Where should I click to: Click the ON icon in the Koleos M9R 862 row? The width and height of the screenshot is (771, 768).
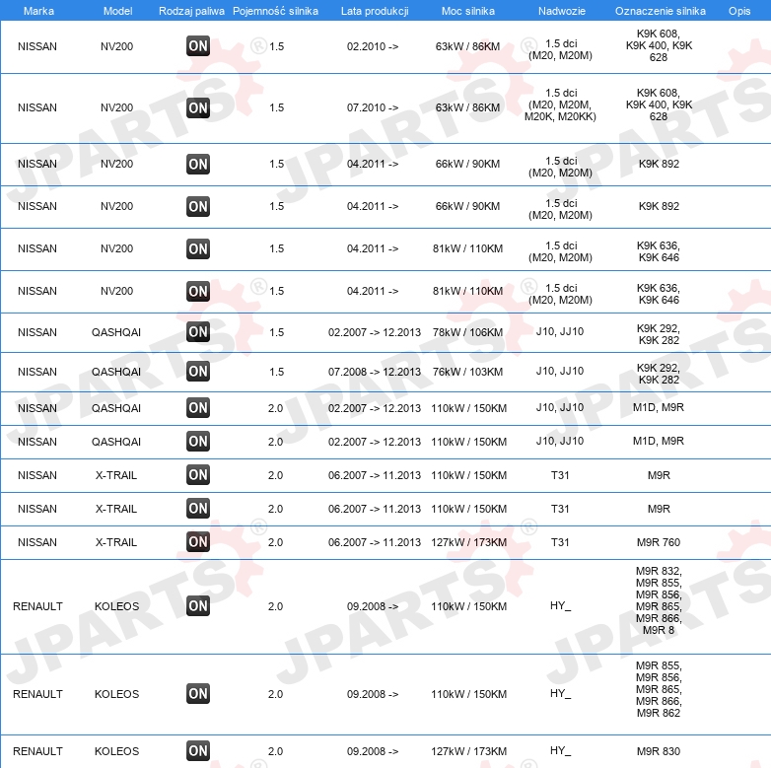(x=198, y=694)
